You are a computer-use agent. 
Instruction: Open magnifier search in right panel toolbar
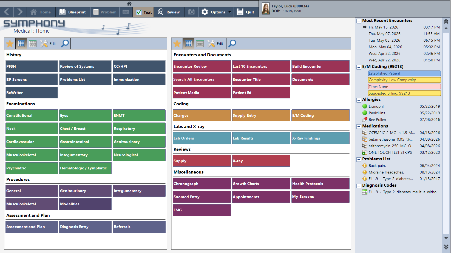232,43
